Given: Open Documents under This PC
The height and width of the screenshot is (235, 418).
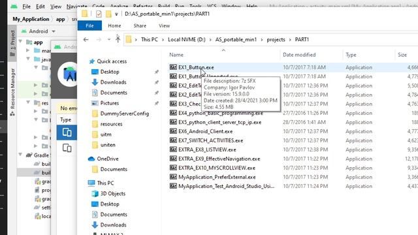Looking at the screenshot, I should (114, 215).
